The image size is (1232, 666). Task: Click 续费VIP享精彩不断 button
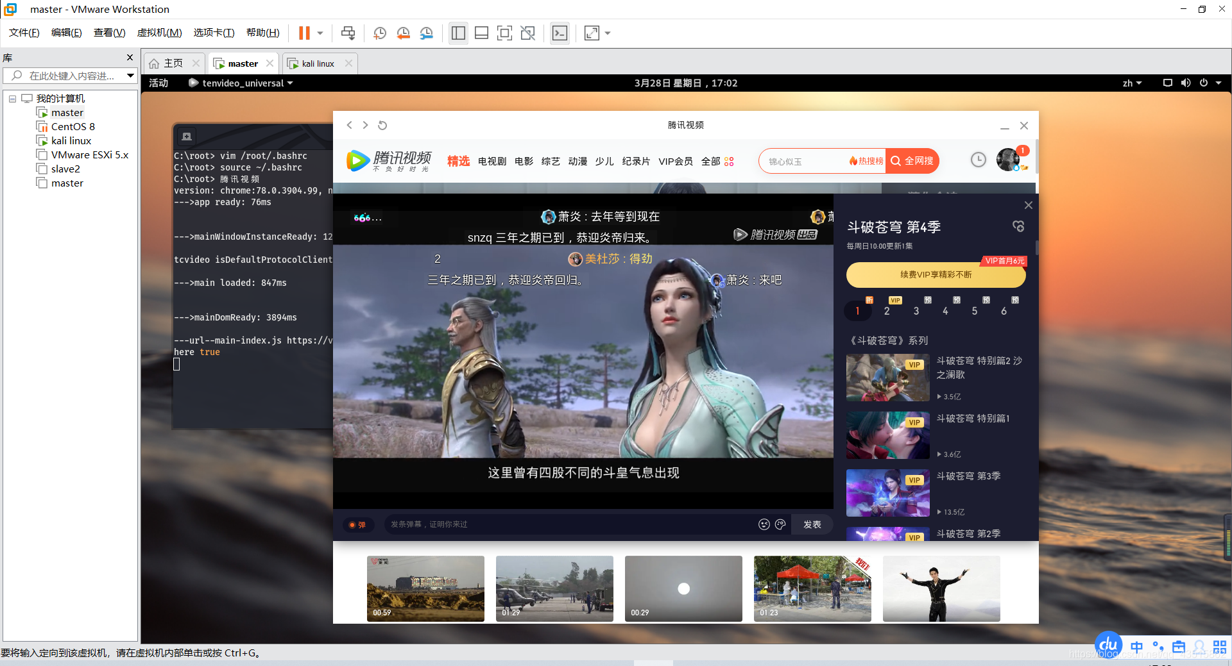pos(936,274)
